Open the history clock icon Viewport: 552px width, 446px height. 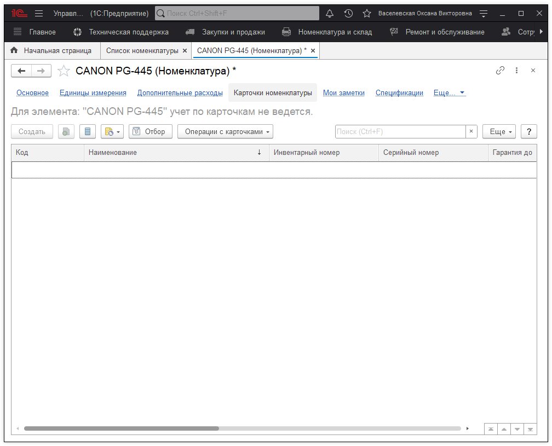[x=348, y=13]
